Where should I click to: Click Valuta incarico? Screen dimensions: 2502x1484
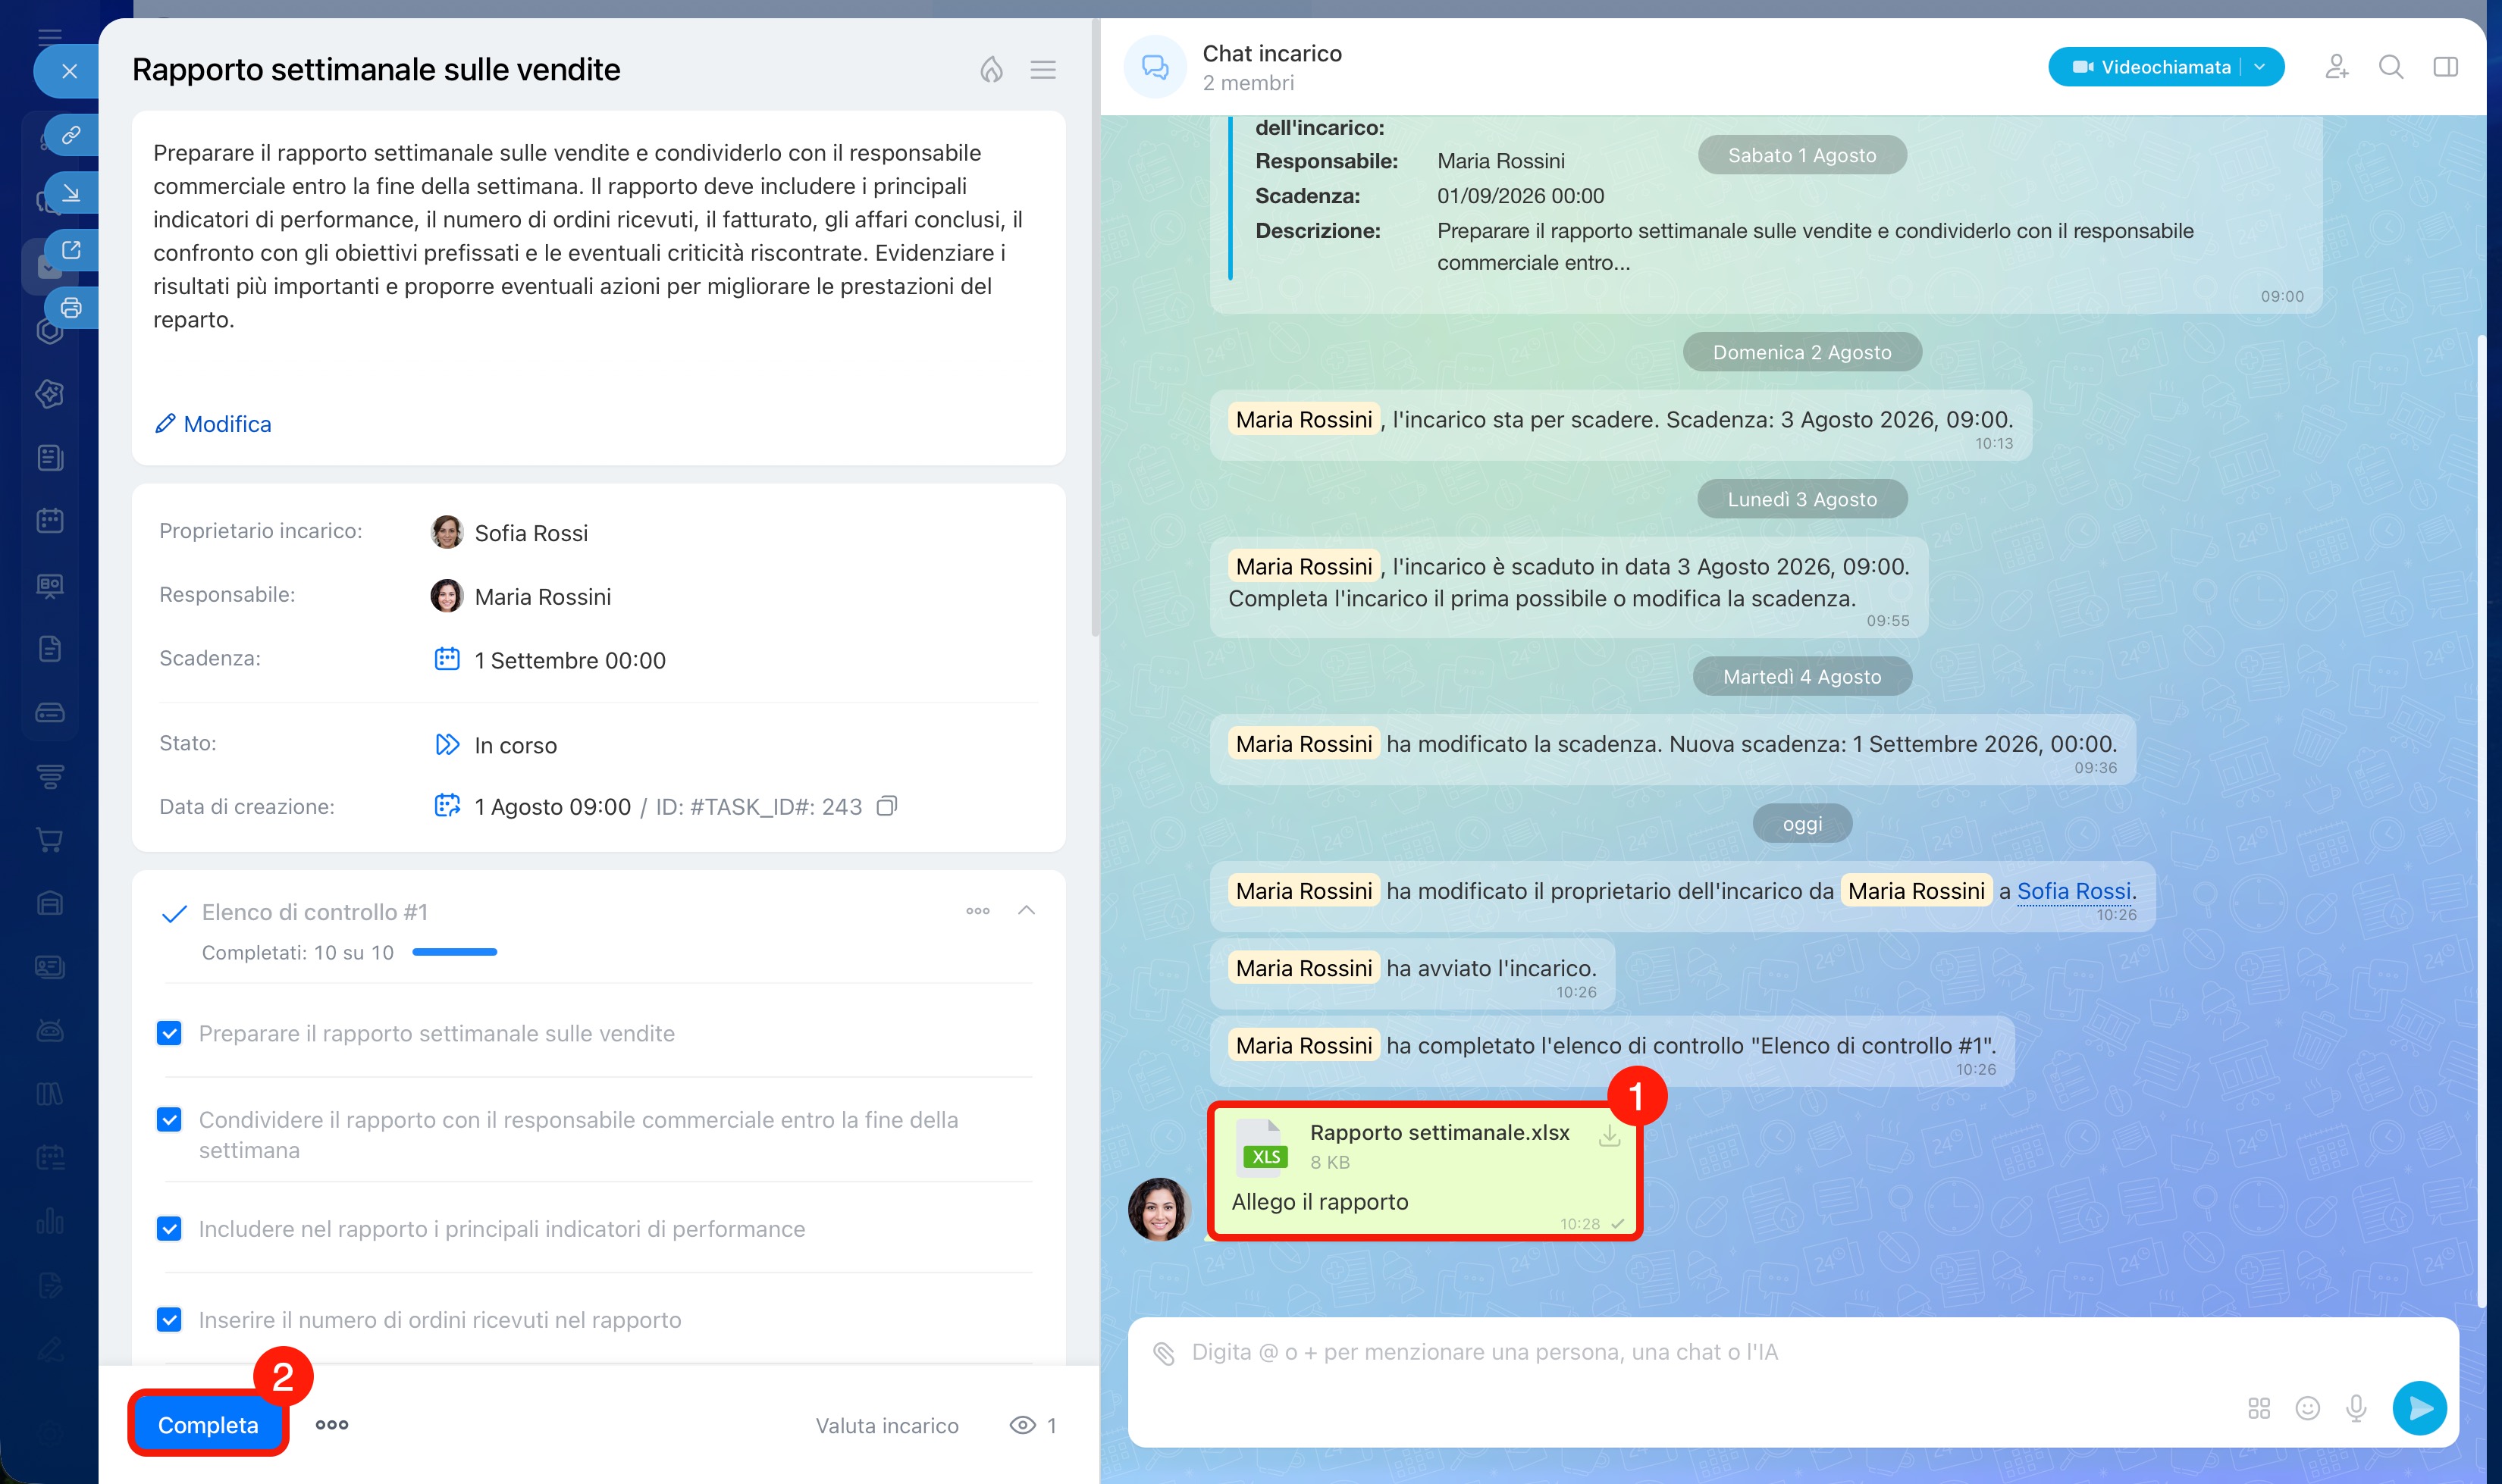coord(886,1426)
